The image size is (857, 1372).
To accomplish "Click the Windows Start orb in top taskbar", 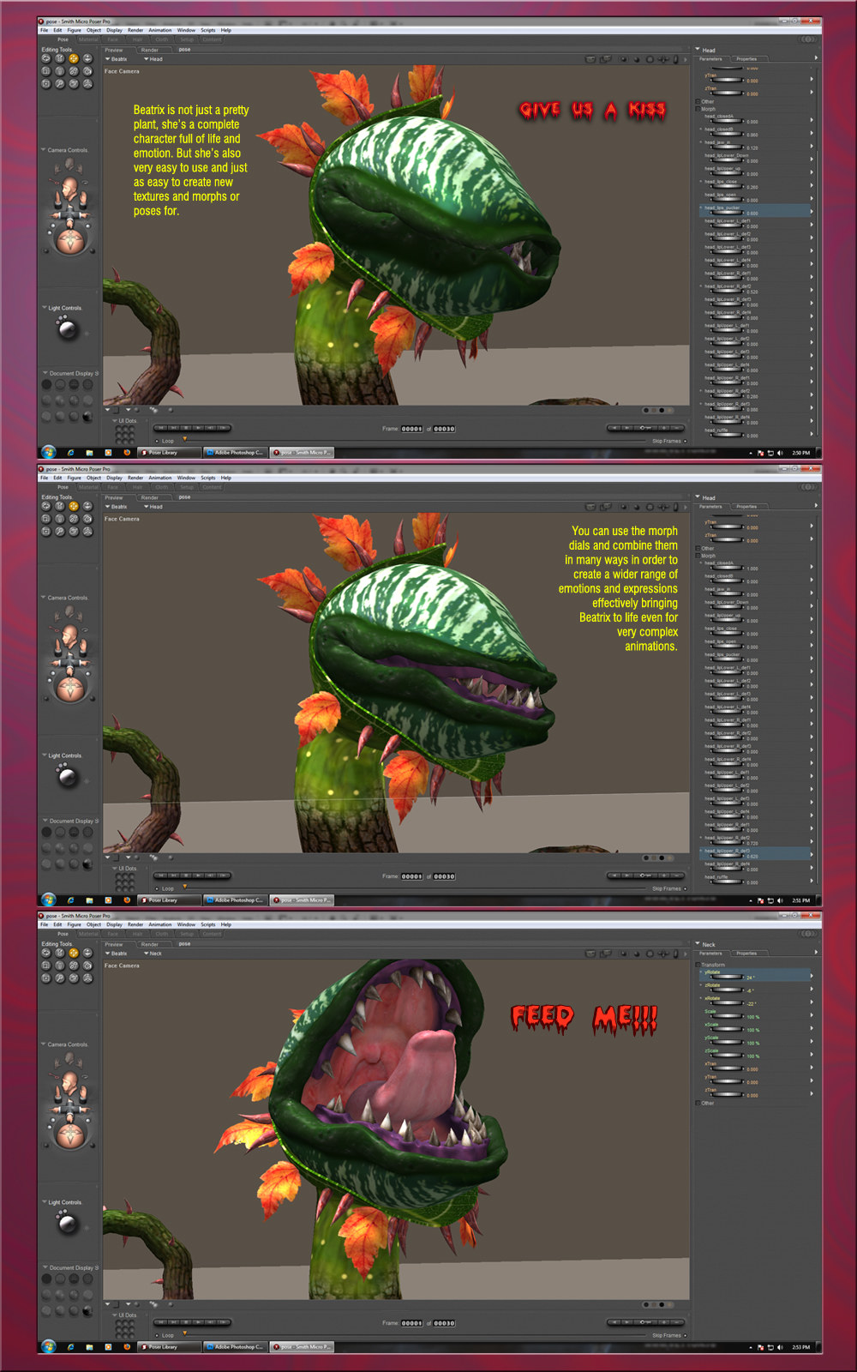I will click(x=49, y=452).
